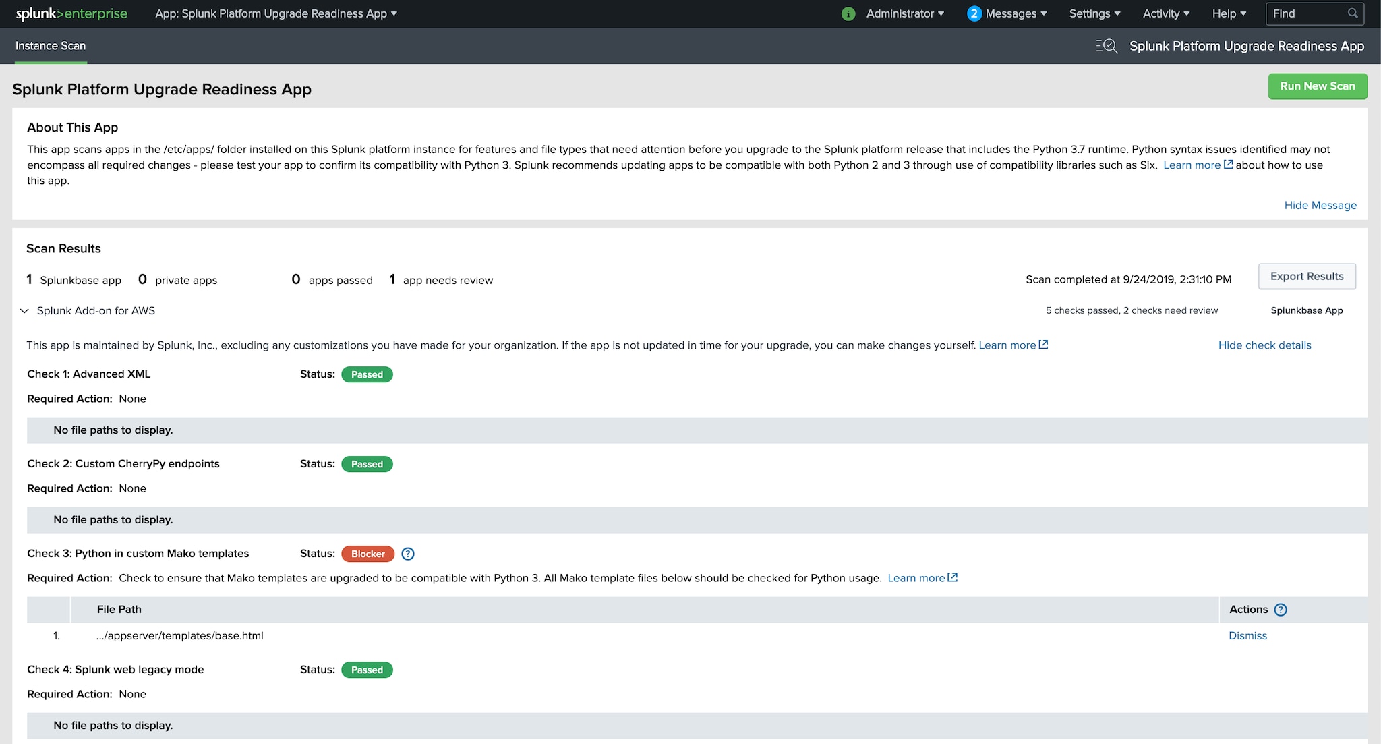Open the Help menu

(x=1229, y=13)
